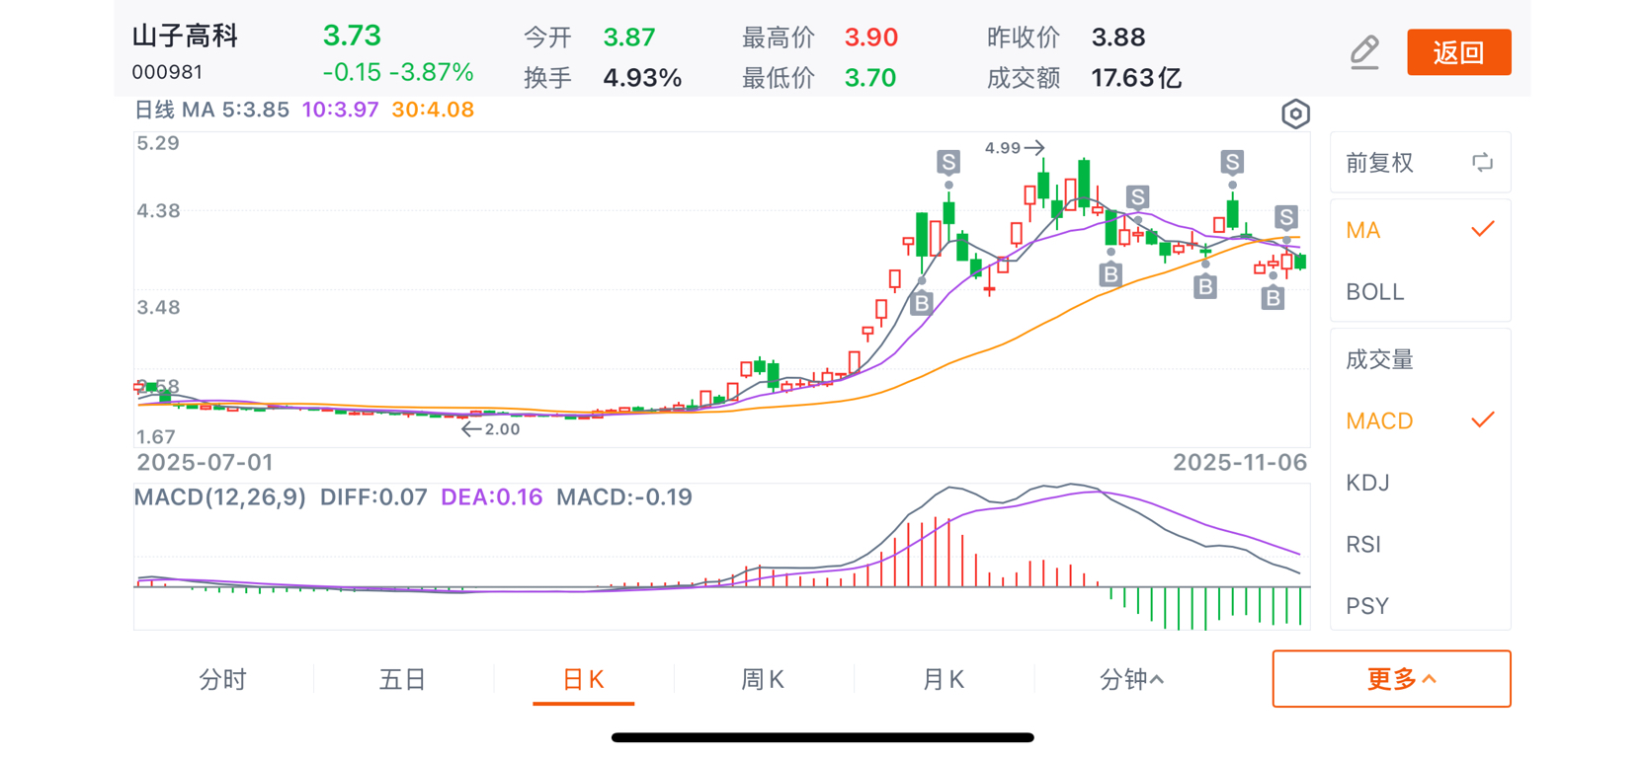The width and height of the screenshot is (1645, 759).
Task: Click the DEA:0.16 value
Action: click(491, 497)
